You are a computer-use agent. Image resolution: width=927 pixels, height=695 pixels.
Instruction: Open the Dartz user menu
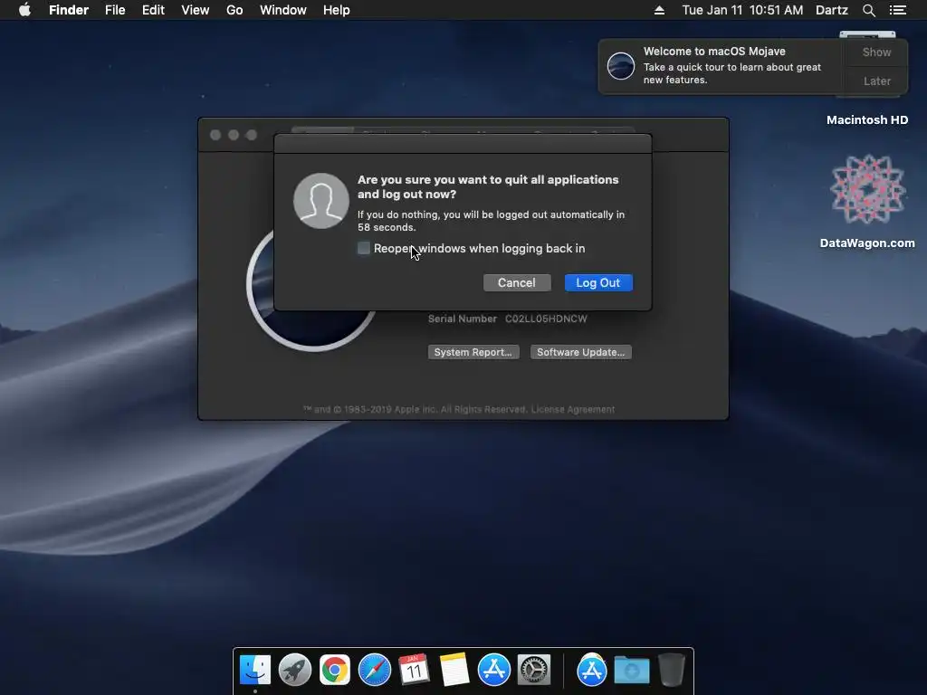coord(832,10)
